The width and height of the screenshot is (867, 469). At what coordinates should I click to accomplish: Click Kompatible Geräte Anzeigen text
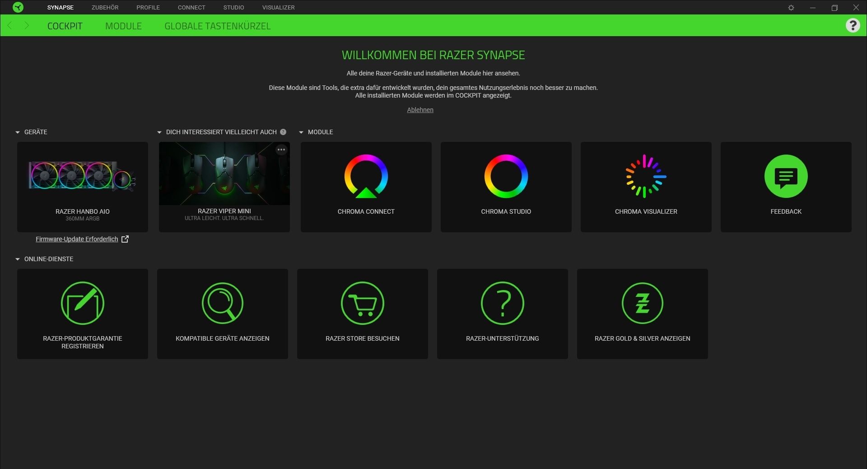[x=223, y=338]
